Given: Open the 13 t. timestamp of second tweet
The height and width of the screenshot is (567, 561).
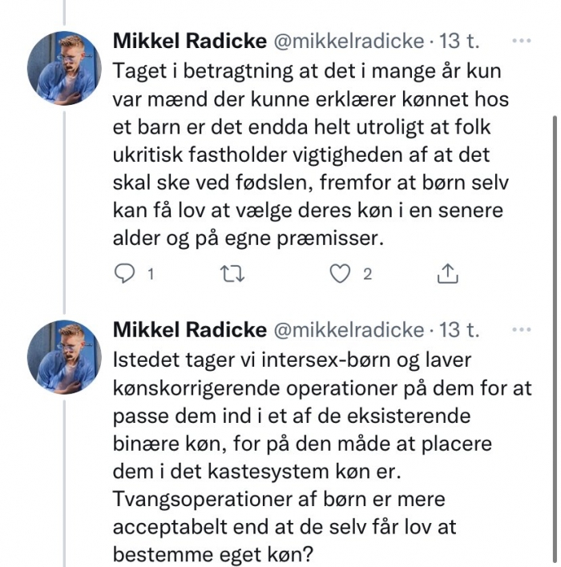Looking at the screenshot, I should (459, 329).
